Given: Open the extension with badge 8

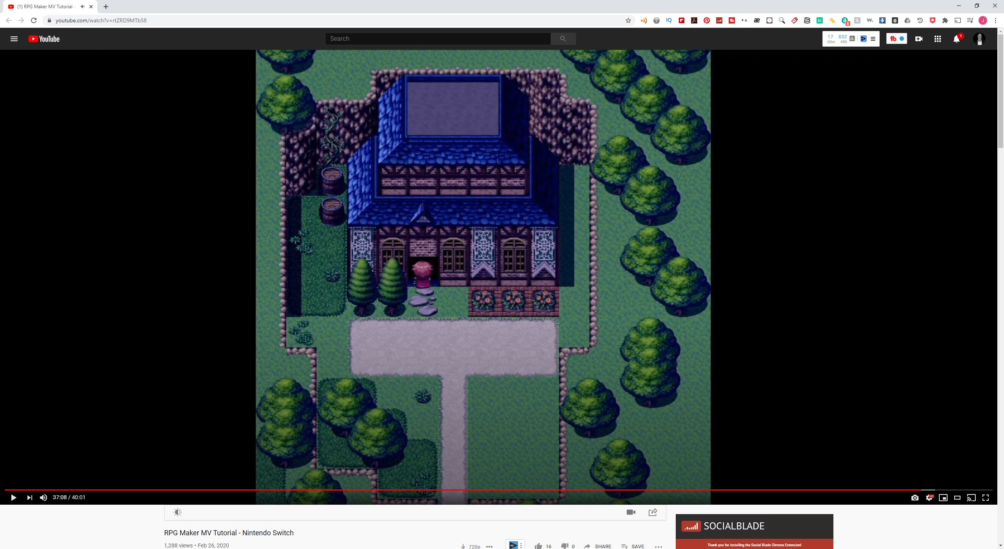Looking at the screenshot, I should click(x=845, y=21).
